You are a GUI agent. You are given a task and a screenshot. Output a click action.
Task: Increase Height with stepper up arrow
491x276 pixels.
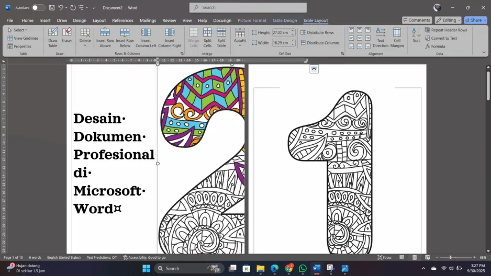293,31
